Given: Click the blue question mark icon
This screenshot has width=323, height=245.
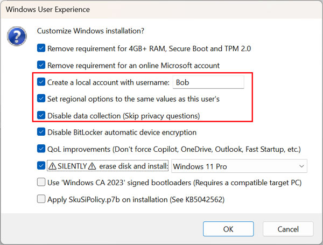Looking at the screenshot, I should pos(17,36).
